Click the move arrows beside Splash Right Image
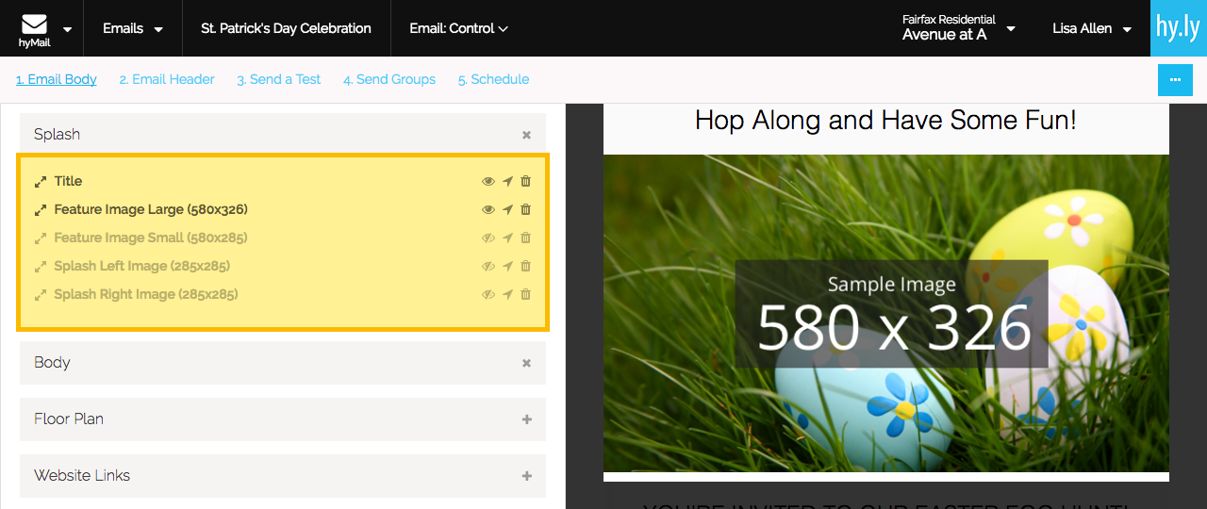Screen dimensions: 1207x509 pyautogui.click(x=41, y=294)
